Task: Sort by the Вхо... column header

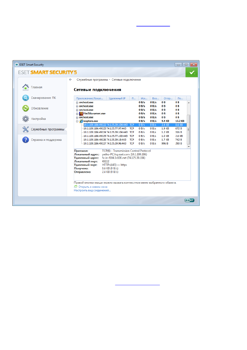Action: tap(156, 98)
